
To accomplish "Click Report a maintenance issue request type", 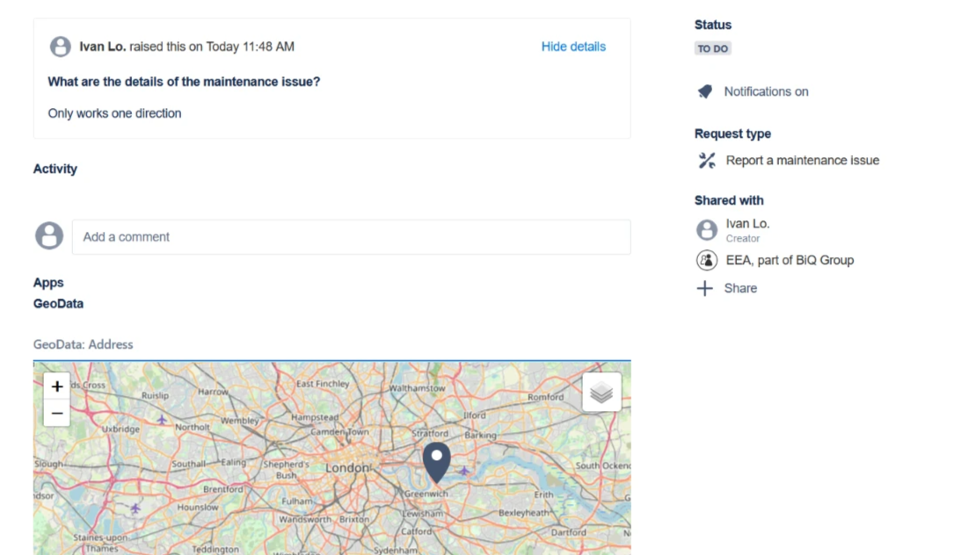I will (802, 161).
